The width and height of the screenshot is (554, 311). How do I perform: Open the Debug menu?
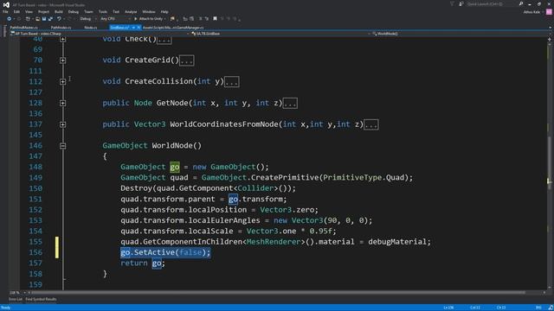click(73, 11)
